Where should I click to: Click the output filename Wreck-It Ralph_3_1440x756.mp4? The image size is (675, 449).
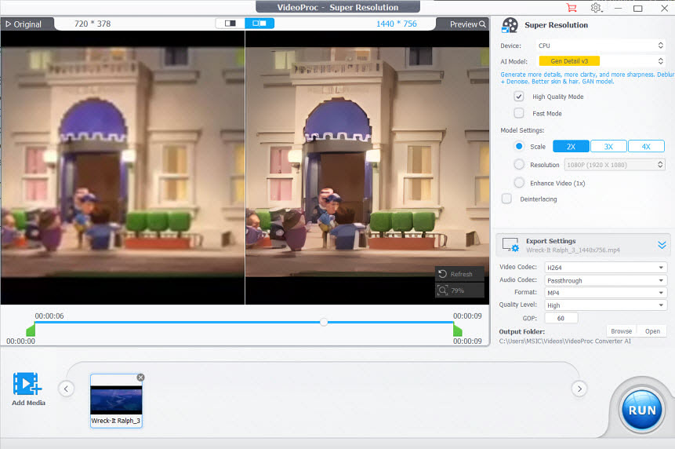(x=573, y=250)
